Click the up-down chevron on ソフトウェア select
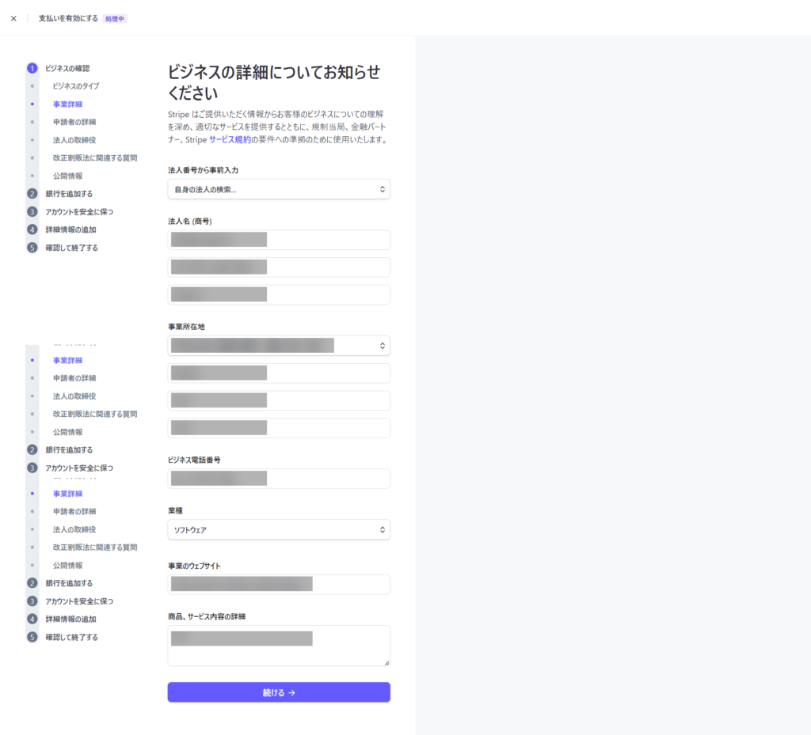This screenshot has height=735, width=811. point(382,529)
